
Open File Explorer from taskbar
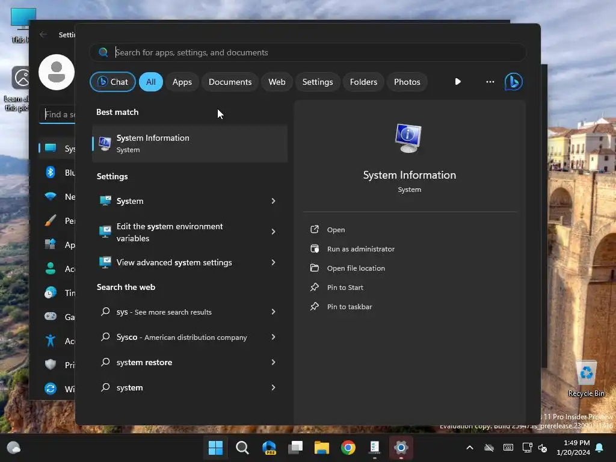click(x=322, y=448)
